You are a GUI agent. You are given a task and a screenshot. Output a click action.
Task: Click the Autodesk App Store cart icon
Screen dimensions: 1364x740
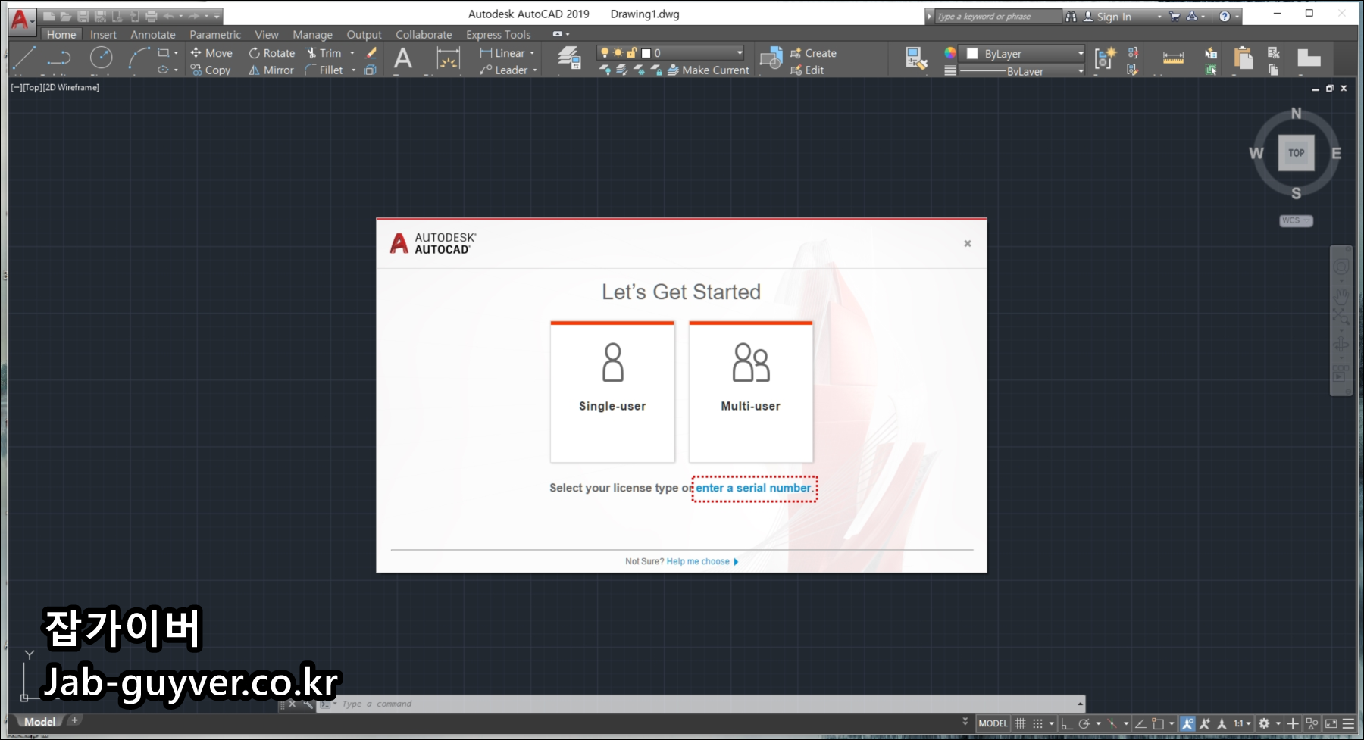pyautogui.click(x=1175, y=16)
